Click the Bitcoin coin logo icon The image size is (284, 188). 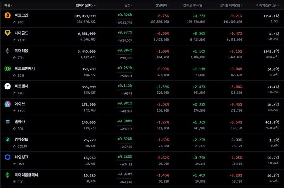[8, 15]
